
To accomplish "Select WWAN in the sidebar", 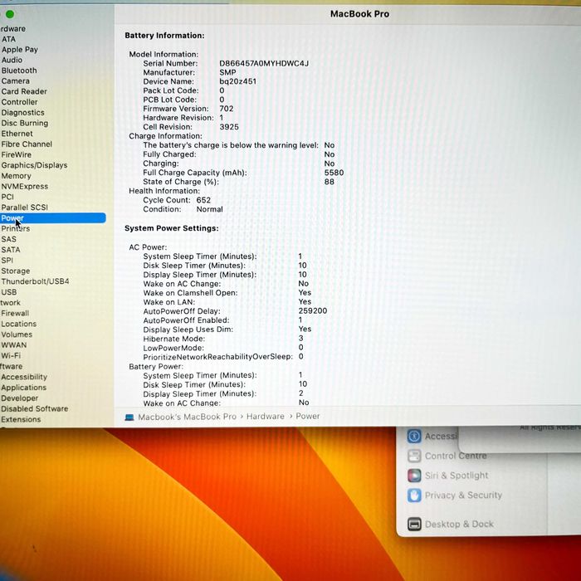I will click(14, 345).
